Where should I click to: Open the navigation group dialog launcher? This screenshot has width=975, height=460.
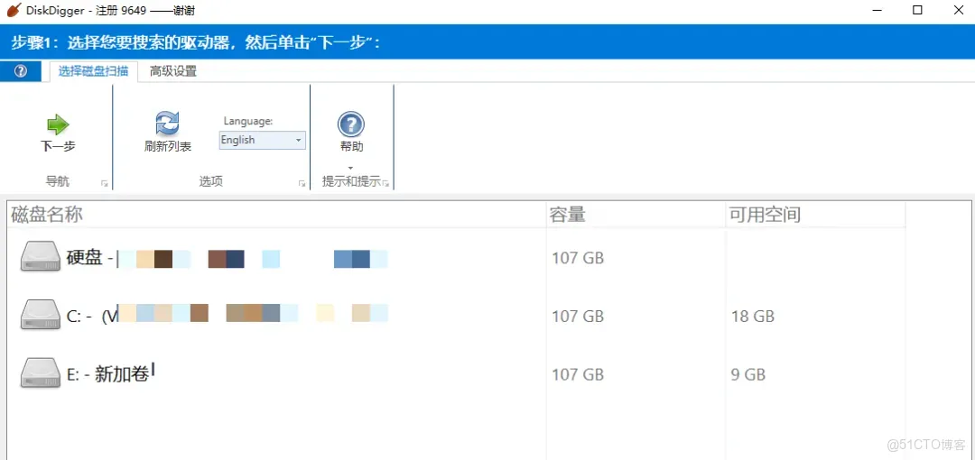pos(105,183)
